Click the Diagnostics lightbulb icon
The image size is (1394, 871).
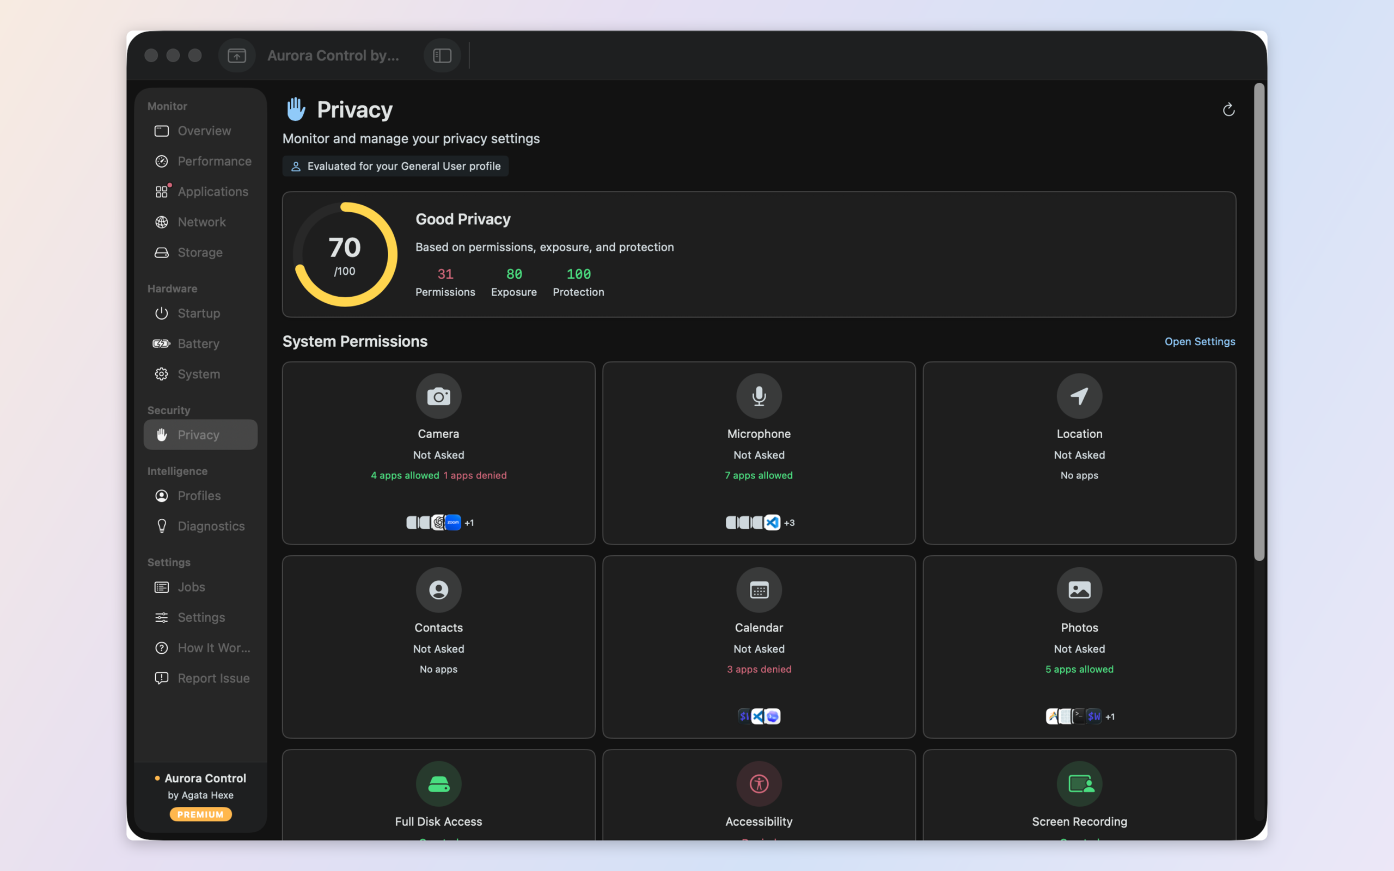click(x=162, y=526)
